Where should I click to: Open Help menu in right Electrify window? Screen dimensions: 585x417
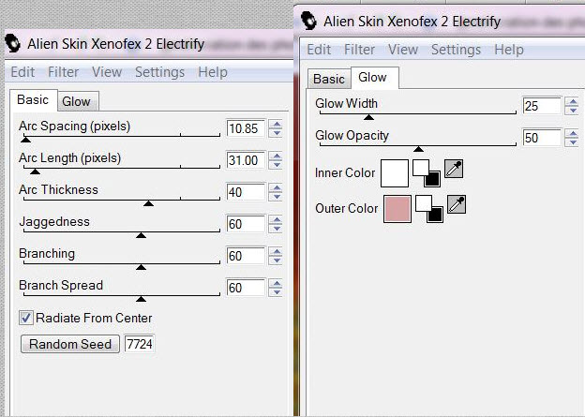[509, 50]
